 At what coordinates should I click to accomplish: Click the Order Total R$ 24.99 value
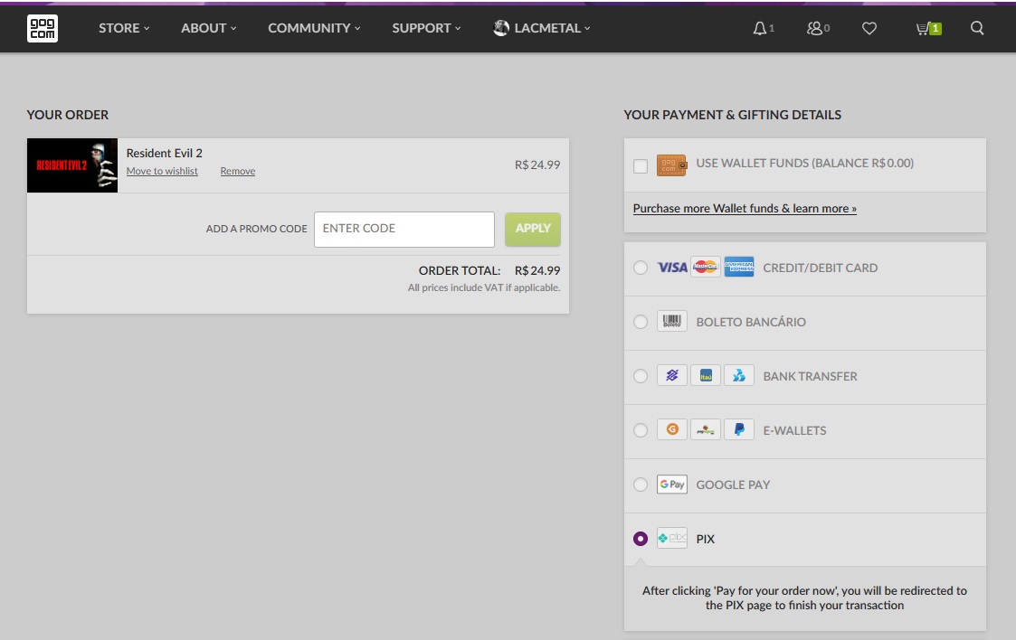click(x=537, y=270)
